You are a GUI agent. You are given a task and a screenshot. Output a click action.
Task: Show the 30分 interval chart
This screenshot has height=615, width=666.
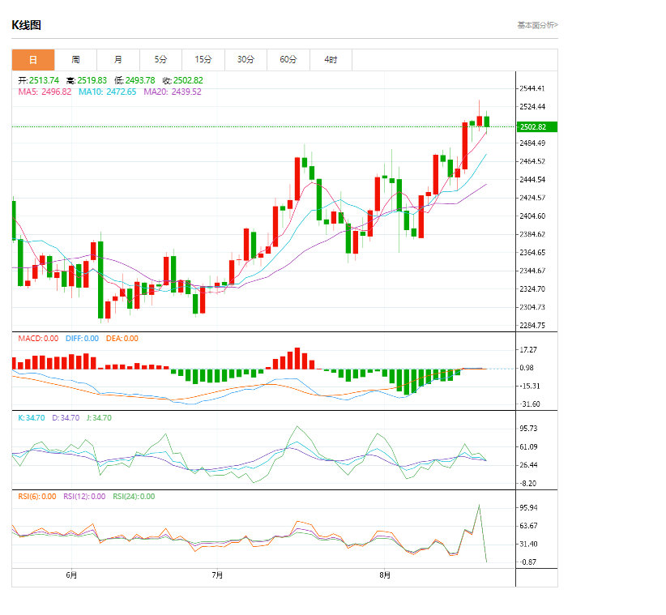pyautogui.click(x=245, y=60)
